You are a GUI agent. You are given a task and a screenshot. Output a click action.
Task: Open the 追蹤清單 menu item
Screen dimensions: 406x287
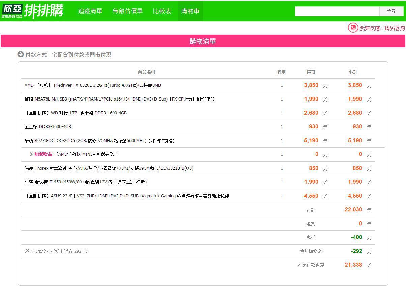[90, 11]
